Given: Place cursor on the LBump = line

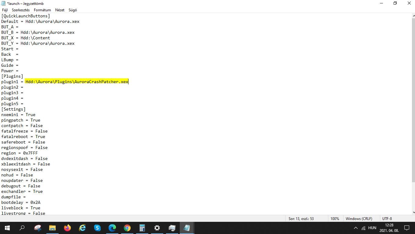Looking at the screenshot, I should point(10,60).
